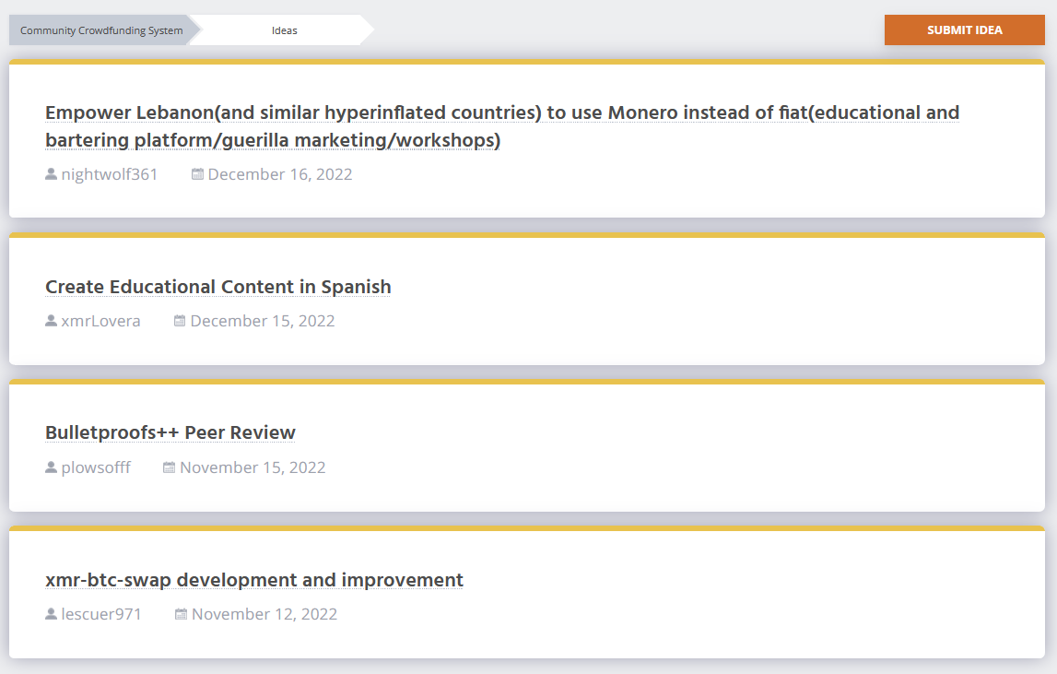Click author name lescuer971
Image resolution: width=1057 pixels, height=674 pixels.
pos(101,614)
